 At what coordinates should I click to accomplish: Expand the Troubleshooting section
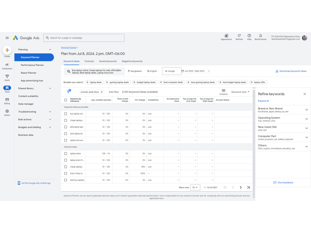[x=50, y=112]
